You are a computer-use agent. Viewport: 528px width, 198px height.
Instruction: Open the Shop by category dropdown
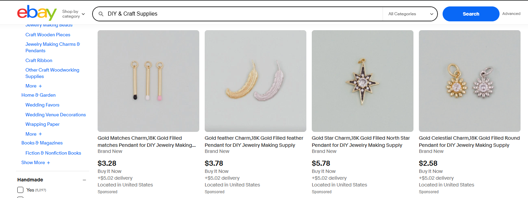pyautogui.click(x=73, y=14)
